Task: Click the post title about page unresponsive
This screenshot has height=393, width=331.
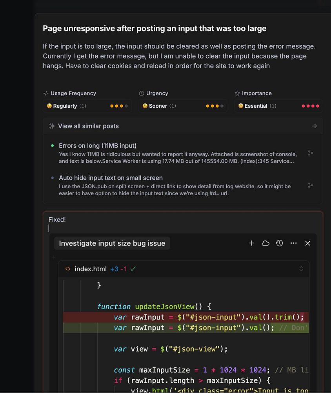Action: click(x=155, y=28)
